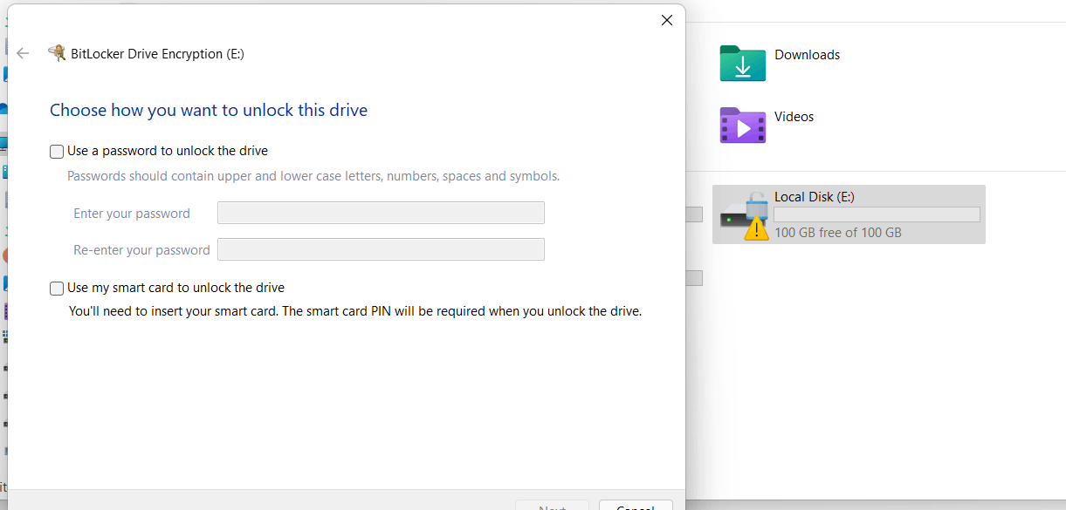Screen dimensions: 1066x510
Task: Click the 'BitLocker Drive Encryption (E:)' title text
Action: [x=157, y=54]
